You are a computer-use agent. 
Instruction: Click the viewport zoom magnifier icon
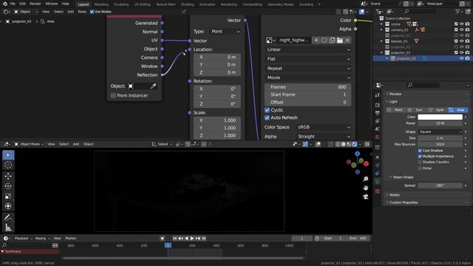click(x=366, y=179)
